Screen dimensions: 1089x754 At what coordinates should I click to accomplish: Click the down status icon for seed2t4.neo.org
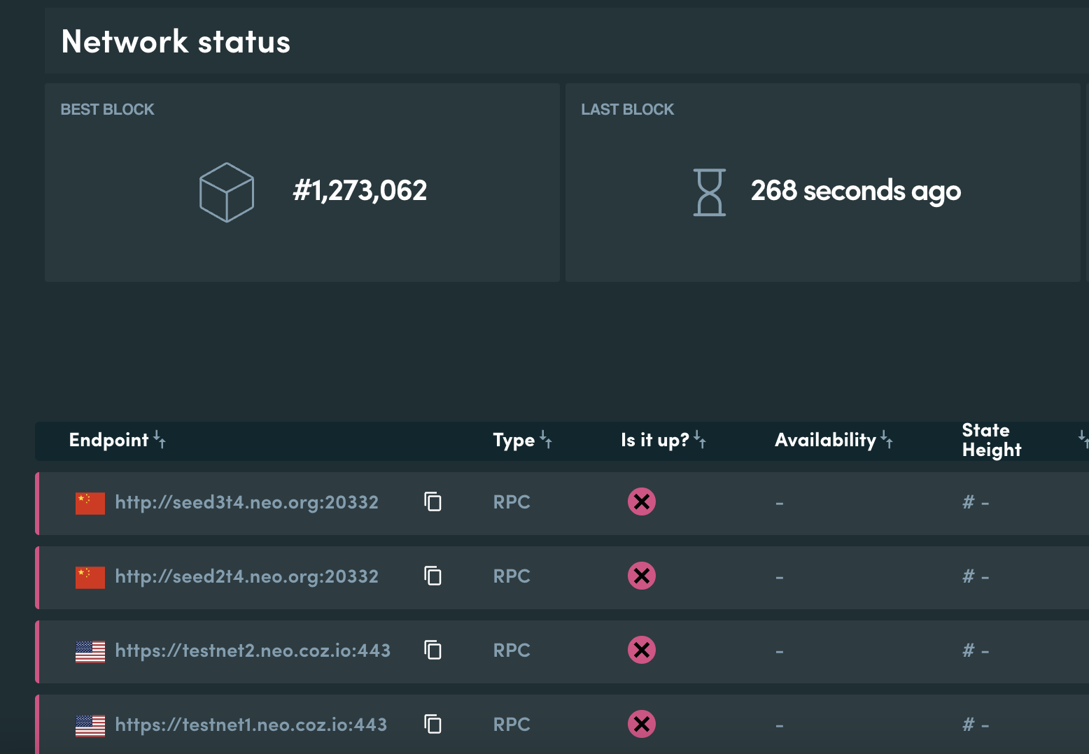642,576
